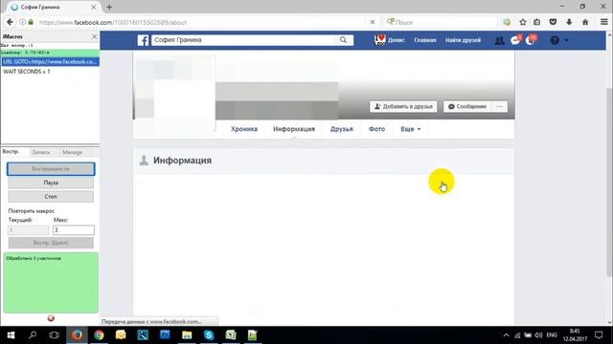This screenshot has width=613, height=344.
Task: Open Skype from the taskbar
Action: click(209, 335)
